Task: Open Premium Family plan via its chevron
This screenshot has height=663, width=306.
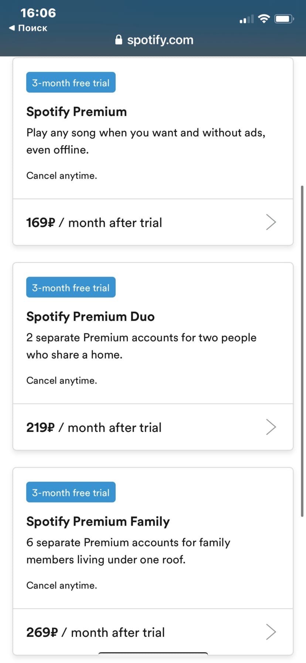Action: click(x=271, y=632)
